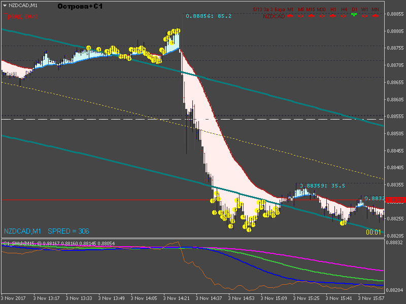Screen dimensions: 406x304
Task: Select the H4 timeframe header label
Action: click(344, 10)
